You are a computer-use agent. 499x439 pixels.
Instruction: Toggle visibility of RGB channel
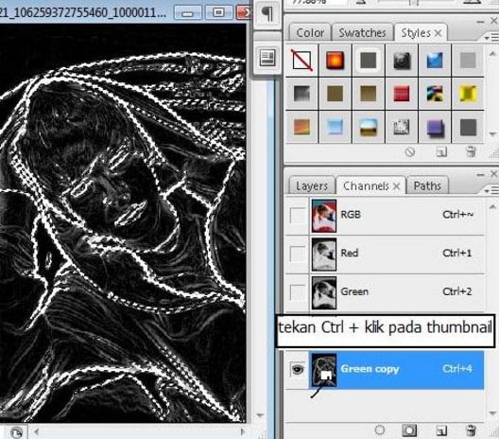click(x=298, y=215)
